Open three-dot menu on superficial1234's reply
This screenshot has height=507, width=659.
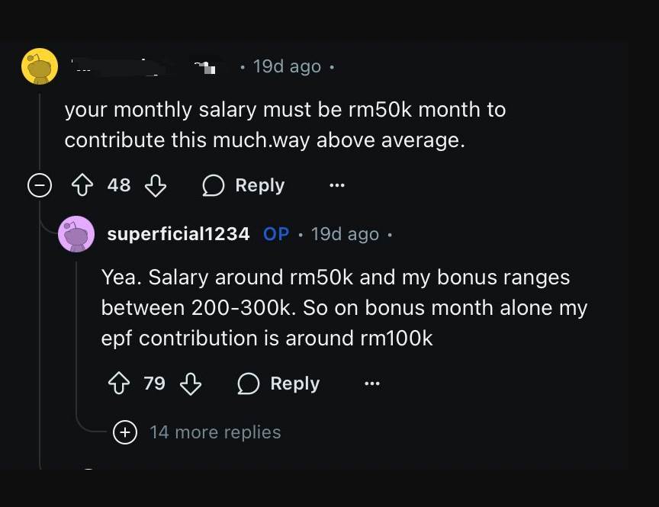click(372, 383)
